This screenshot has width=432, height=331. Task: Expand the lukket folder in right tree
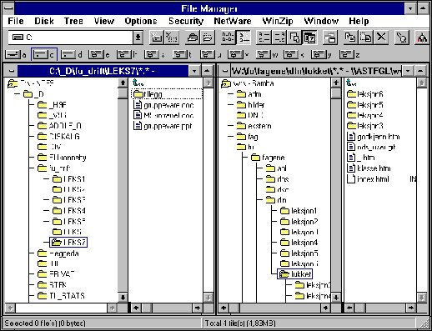point(295,274)
